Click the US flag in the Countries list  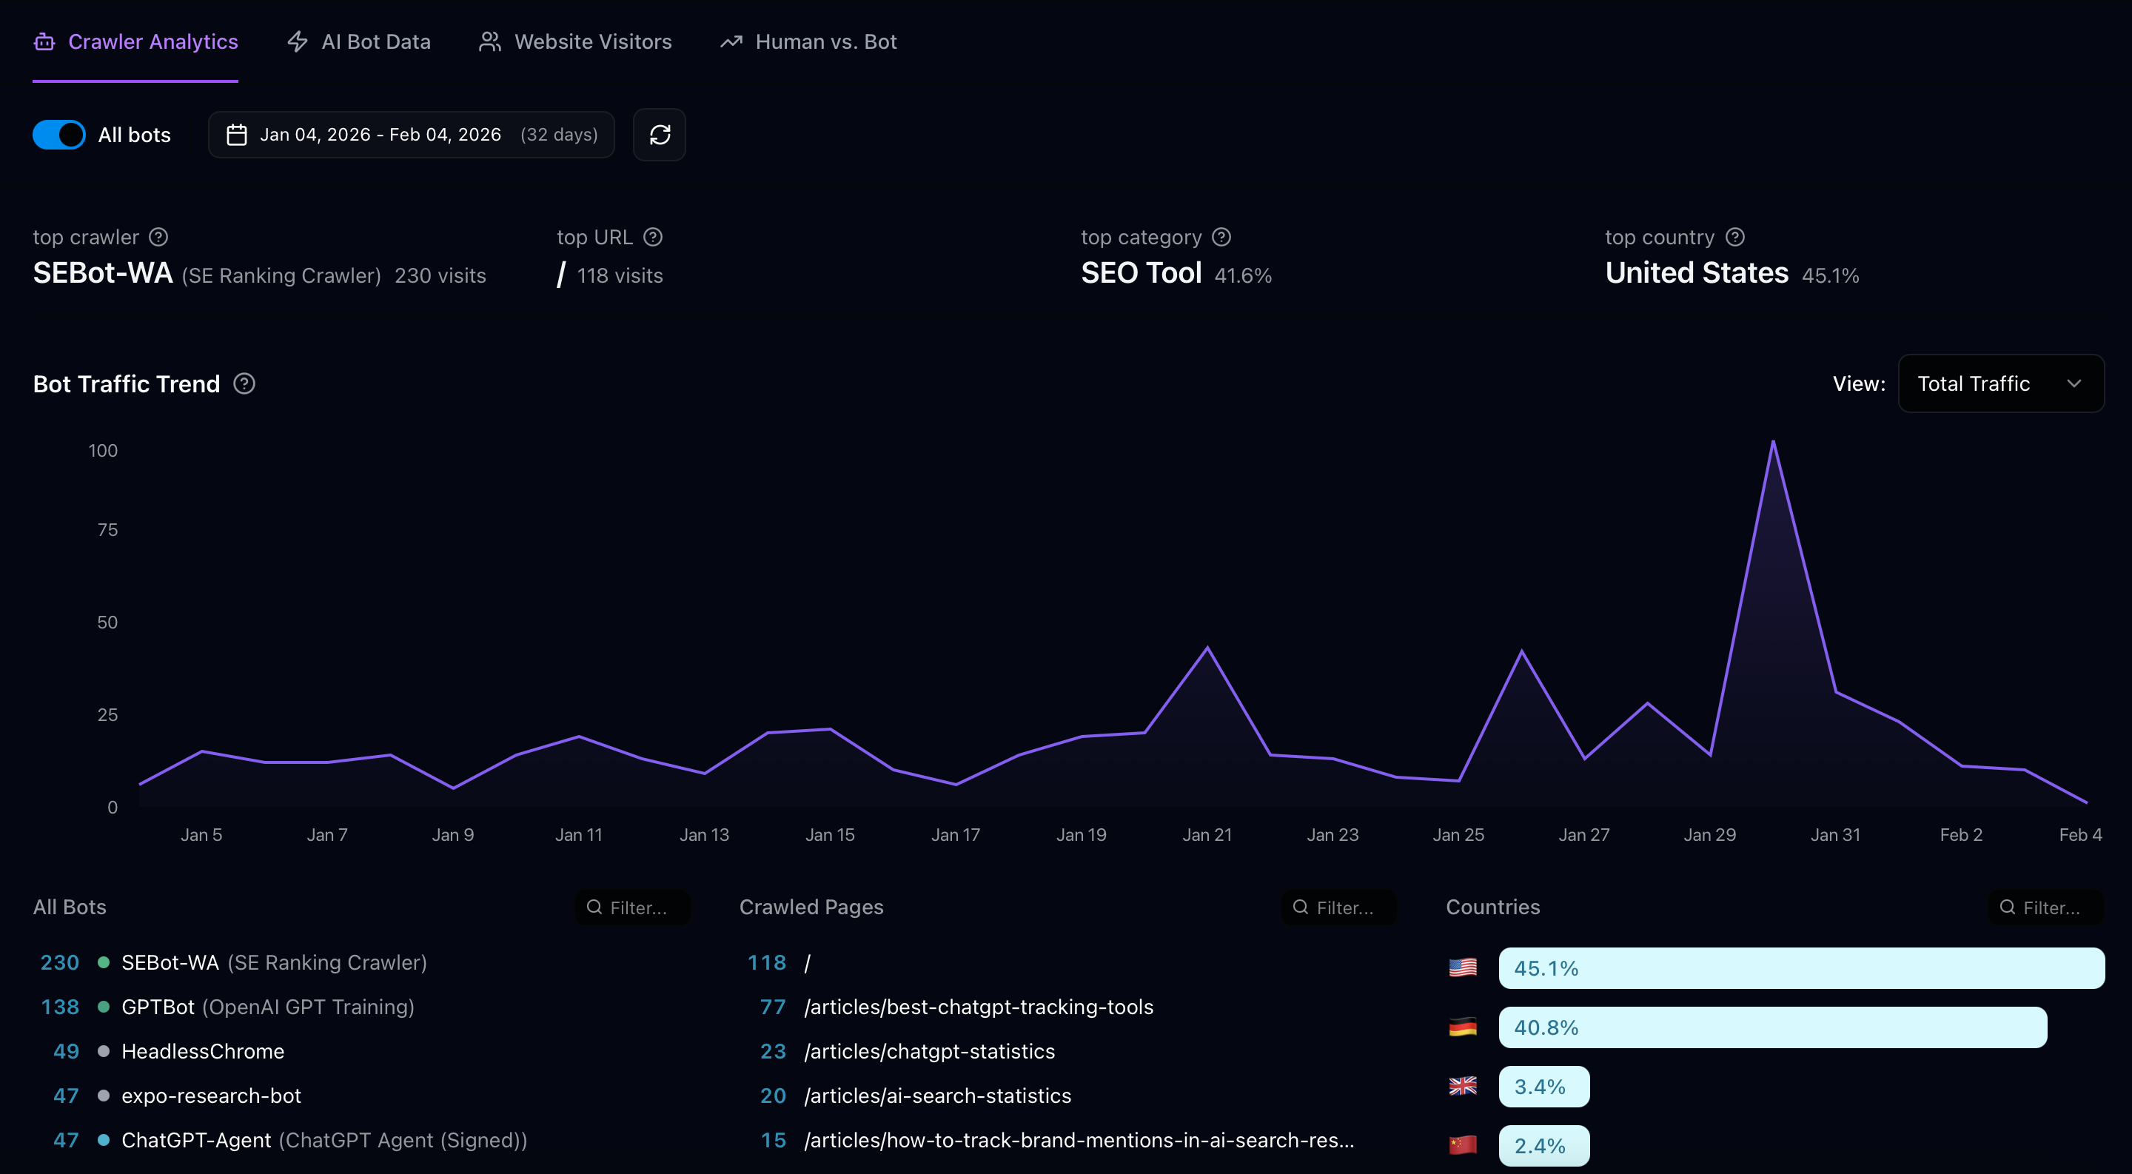(x=1463, y=967)
